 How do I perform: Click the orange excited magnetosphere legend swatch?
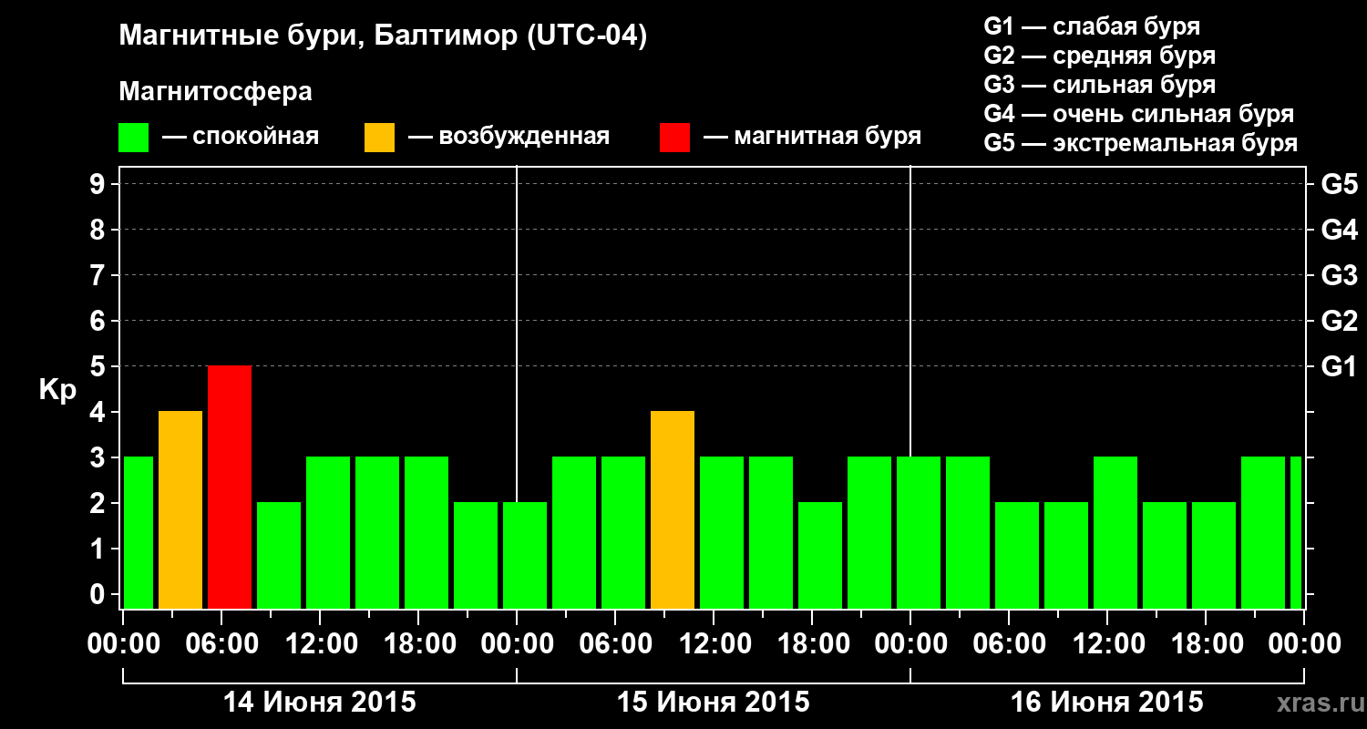pos(380,138)
